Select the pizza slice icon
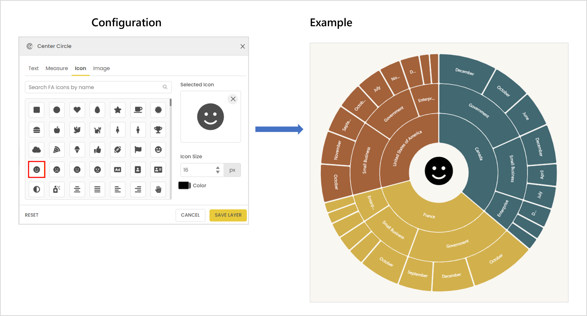Viewport: 587px width, 316px height. pos(57,150)
